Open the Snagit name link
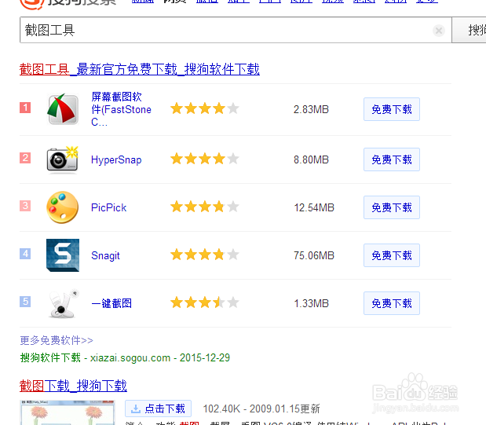 pyautogui.click(x=105, y=255)
